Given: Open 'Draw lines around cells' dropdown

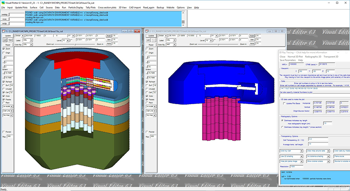Looking at the screenshot, I should click(x=318, y=151).
